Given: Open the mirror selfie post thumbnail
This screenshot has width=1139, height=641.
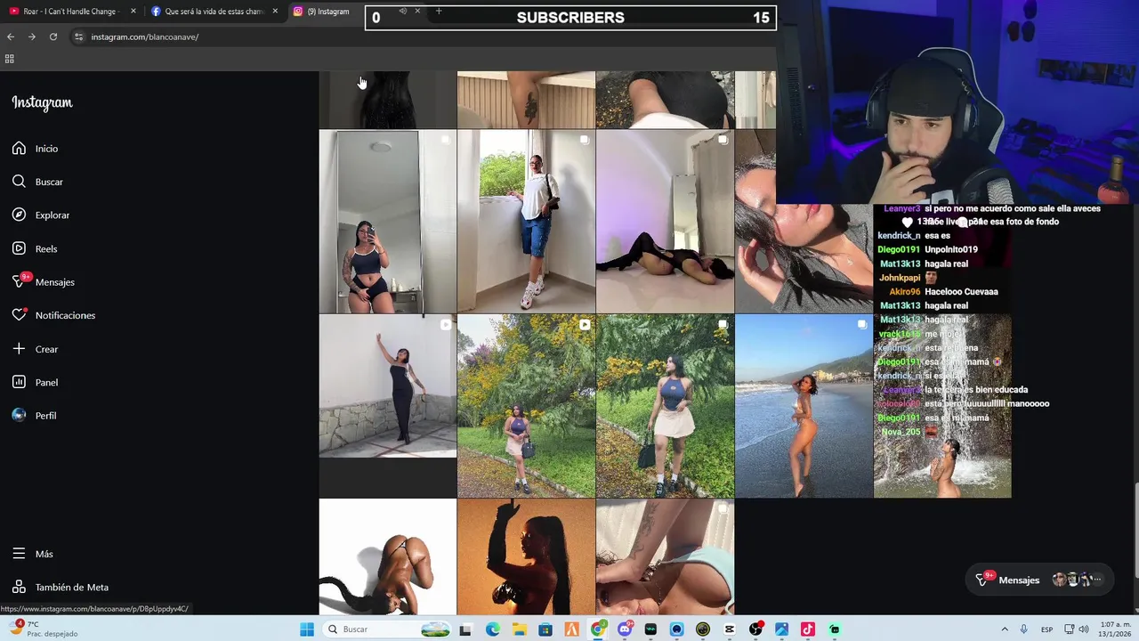Looking at the screenshot, I should pyautogui.click(x=387, y=222).
